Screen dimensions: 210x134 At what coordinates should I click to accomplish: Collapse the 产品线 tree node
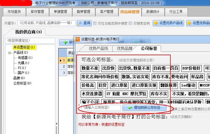tap(10, 52)
